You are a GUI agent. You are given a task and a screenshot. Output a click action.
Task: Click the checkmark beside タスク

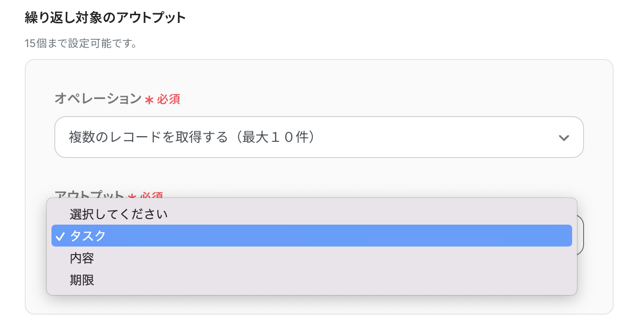pos(60,236)
